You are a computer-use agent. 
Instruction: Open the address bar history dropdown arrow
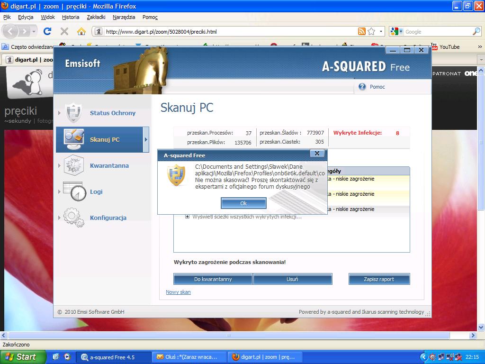(381, 31)
